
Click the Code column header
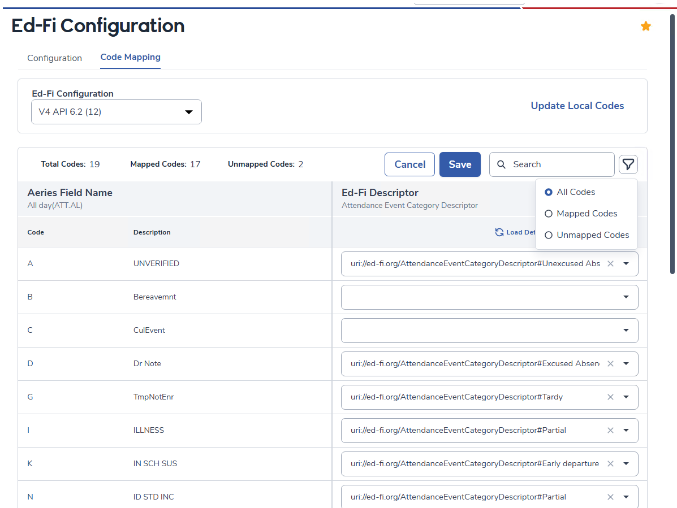tap(36, 232)
